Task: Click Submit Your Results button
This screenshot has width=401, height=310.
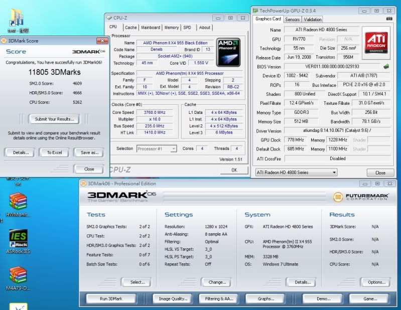Action: click(x=54, y=119)
